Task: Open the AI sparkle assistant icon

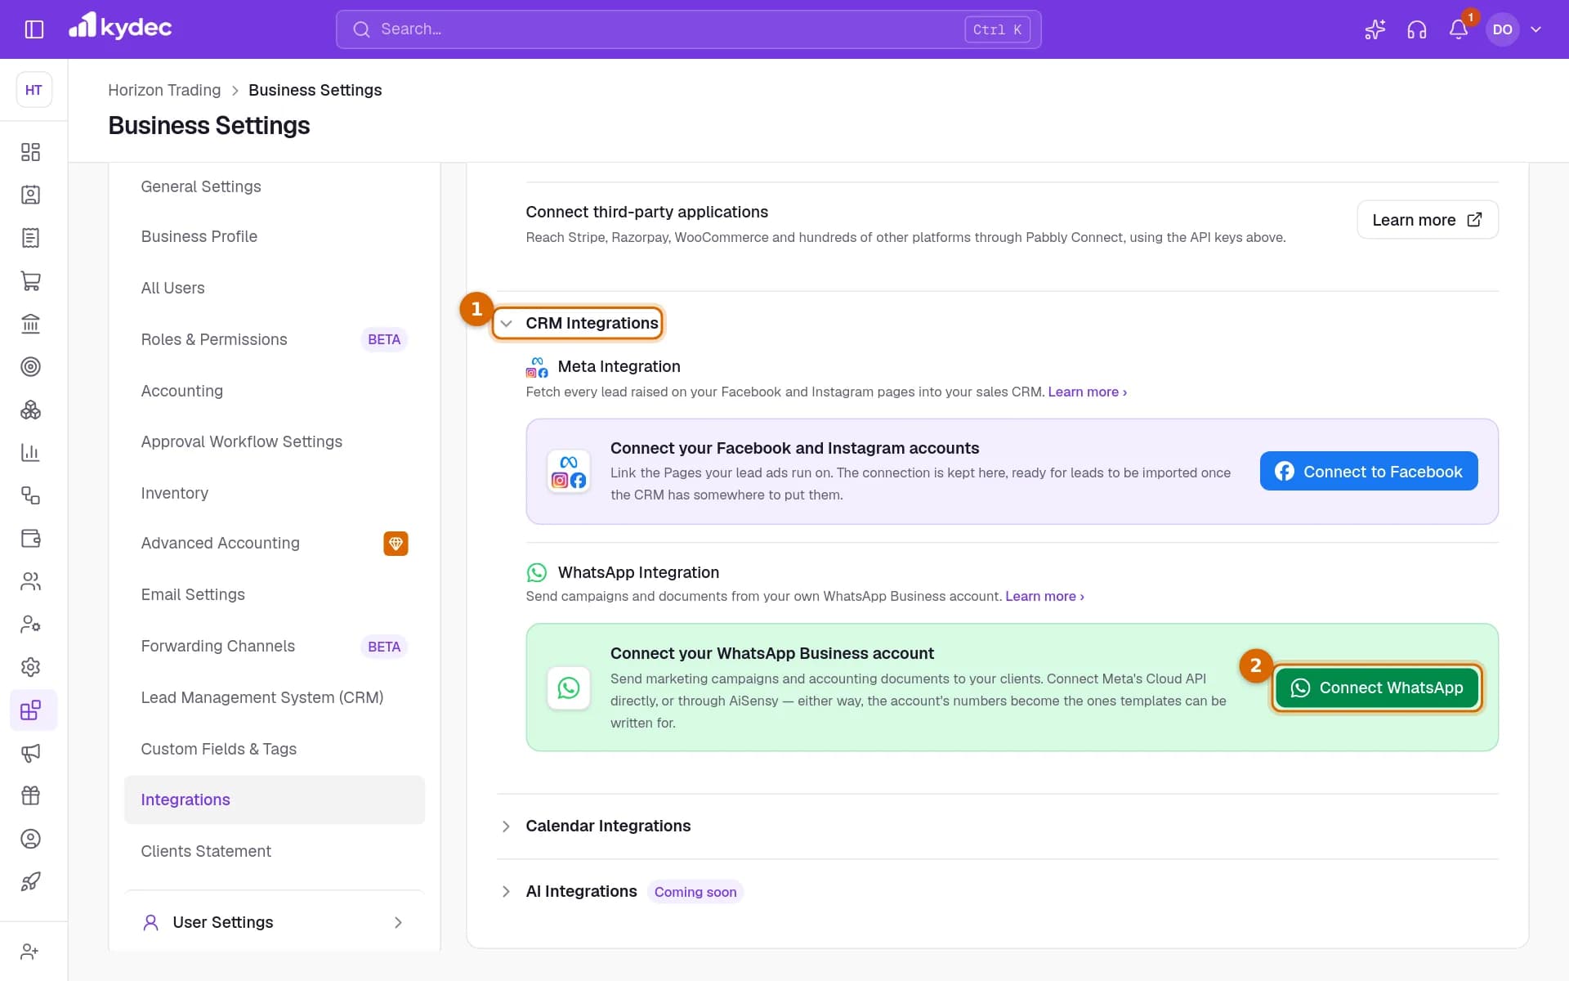Action: coord(1375,29)
